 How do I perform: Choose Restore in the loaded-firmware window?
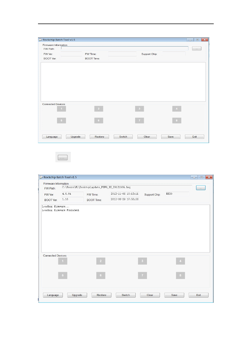tap(102, 295)
